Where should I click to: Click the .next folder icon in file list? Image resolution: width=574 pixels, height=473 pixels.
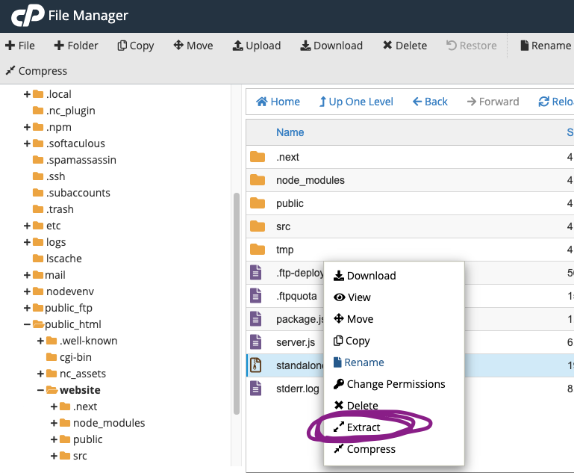[x=258, y=157]
